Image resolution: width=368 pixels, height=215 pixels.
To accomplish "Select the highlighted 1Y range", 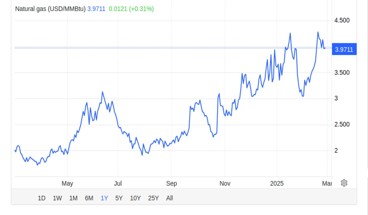I will click(104, 198).
